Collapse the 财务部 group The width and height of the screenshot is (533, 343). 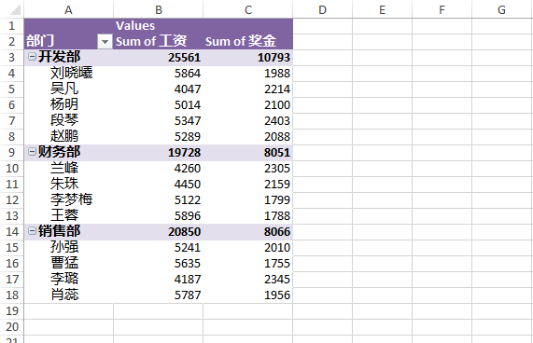[x=32, y=152]
